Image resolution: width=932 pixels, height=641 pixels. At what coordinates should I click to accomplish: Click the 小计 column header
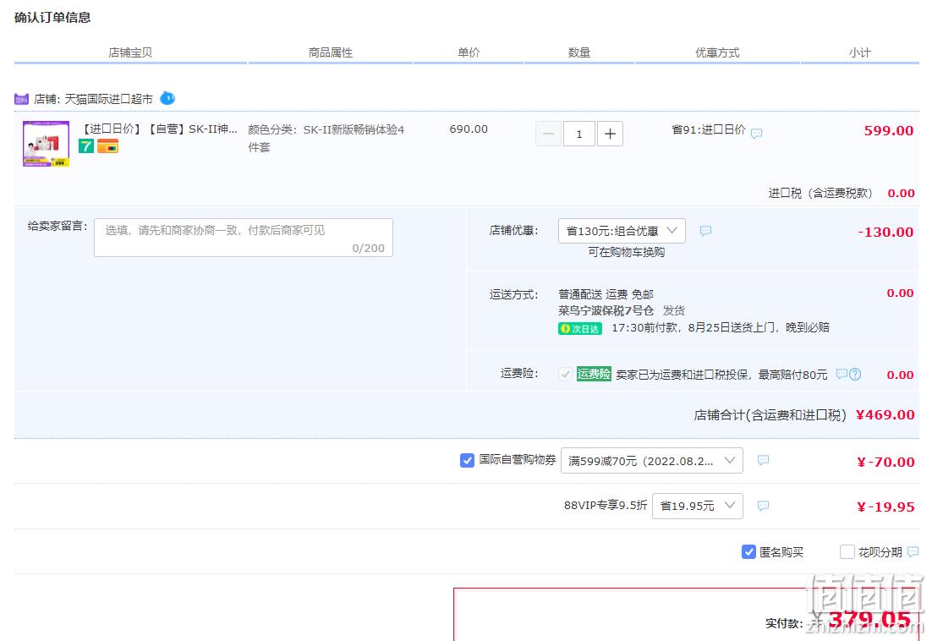(859, 53)
